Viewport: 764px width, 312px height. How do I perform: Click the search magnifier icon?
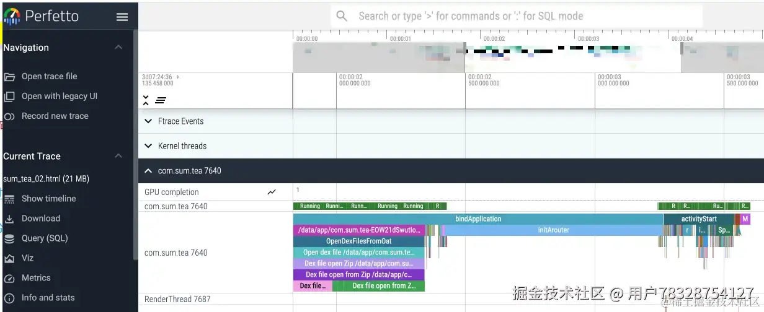pyautogui.click(x=342, y=16)
